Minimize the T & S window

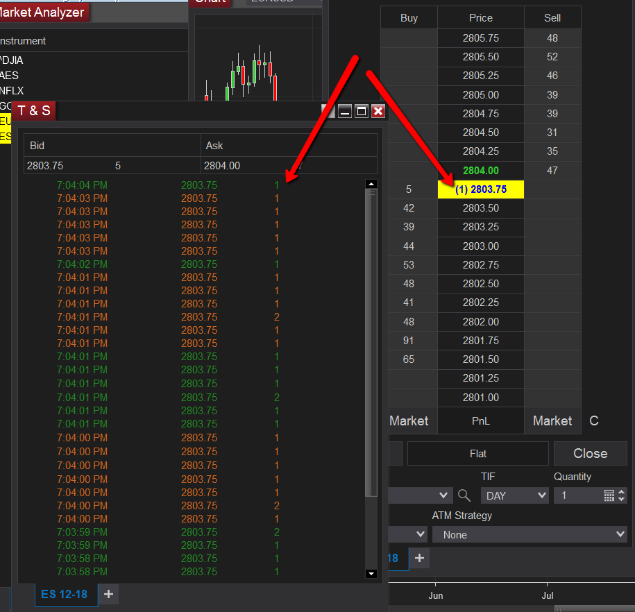tap(345, 111)
